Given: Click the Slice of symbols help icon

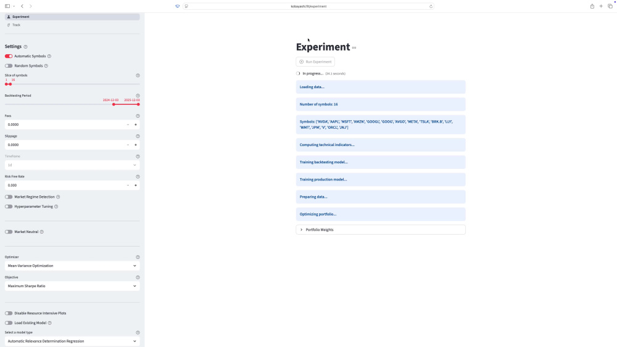Looking at the screenshot, I should tap(138, 75).
